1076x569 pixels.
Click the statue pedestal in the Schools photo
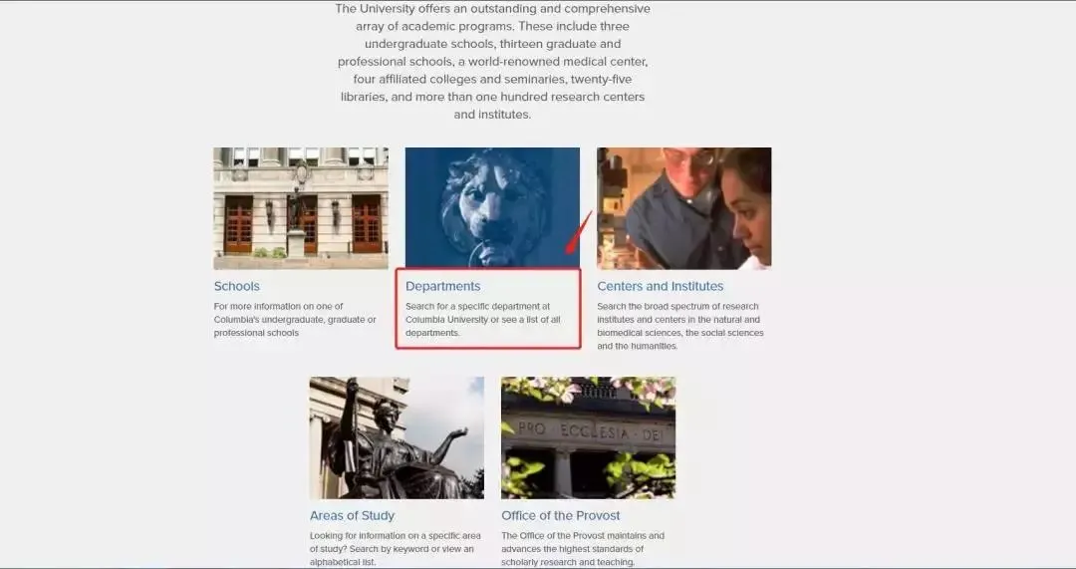[295, 242]
